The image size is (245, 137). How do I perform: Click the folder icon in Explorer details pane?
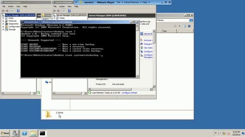[48, 115]
